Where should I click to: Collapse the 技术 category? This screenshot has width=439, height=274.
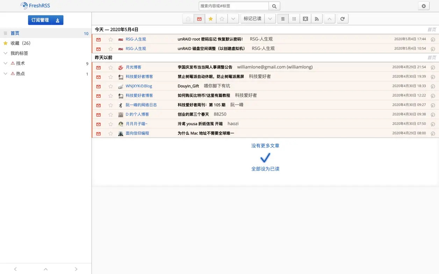[5, 63]
